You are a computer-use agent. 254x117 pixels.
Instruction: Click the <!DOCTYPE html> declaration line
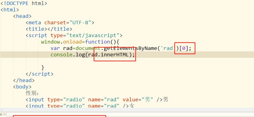[24, 3]
